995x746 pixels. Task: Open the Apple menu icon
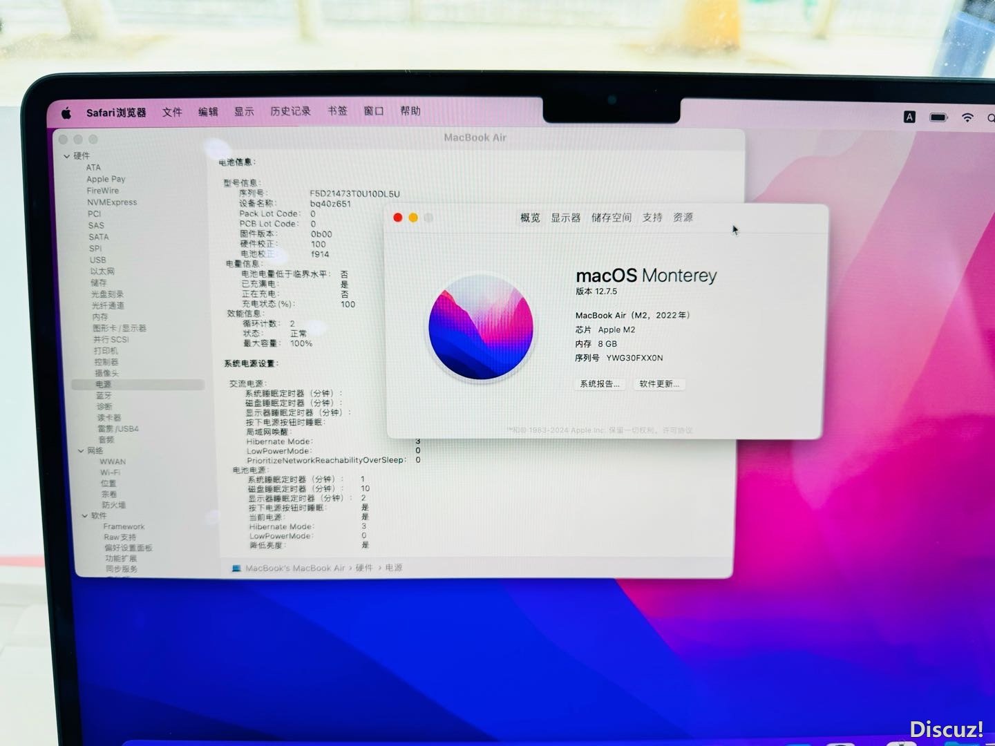[66, 113]
